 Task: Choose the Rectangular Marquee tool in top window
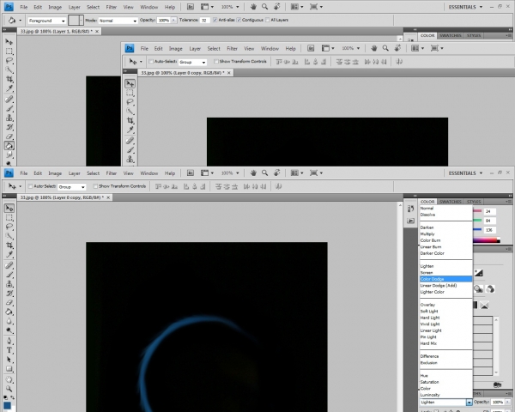pos(9,51)
